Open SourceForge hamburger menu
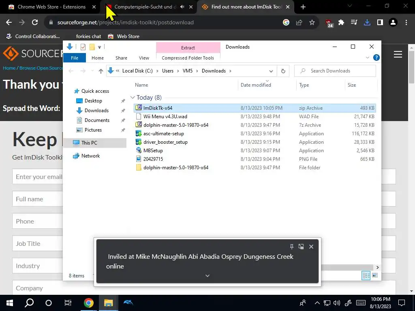 (x=398, y=54)
